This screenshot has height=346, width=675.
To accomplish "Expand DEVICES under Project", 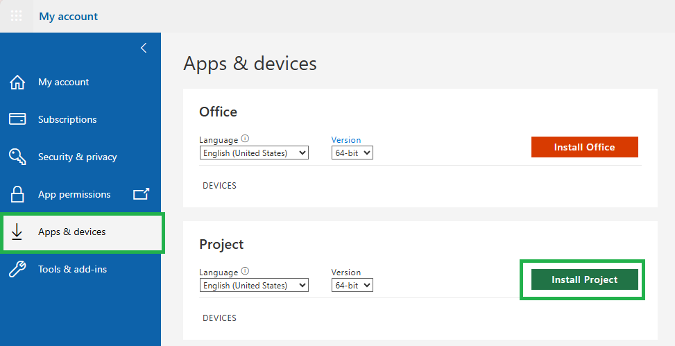I will [219, 318].
